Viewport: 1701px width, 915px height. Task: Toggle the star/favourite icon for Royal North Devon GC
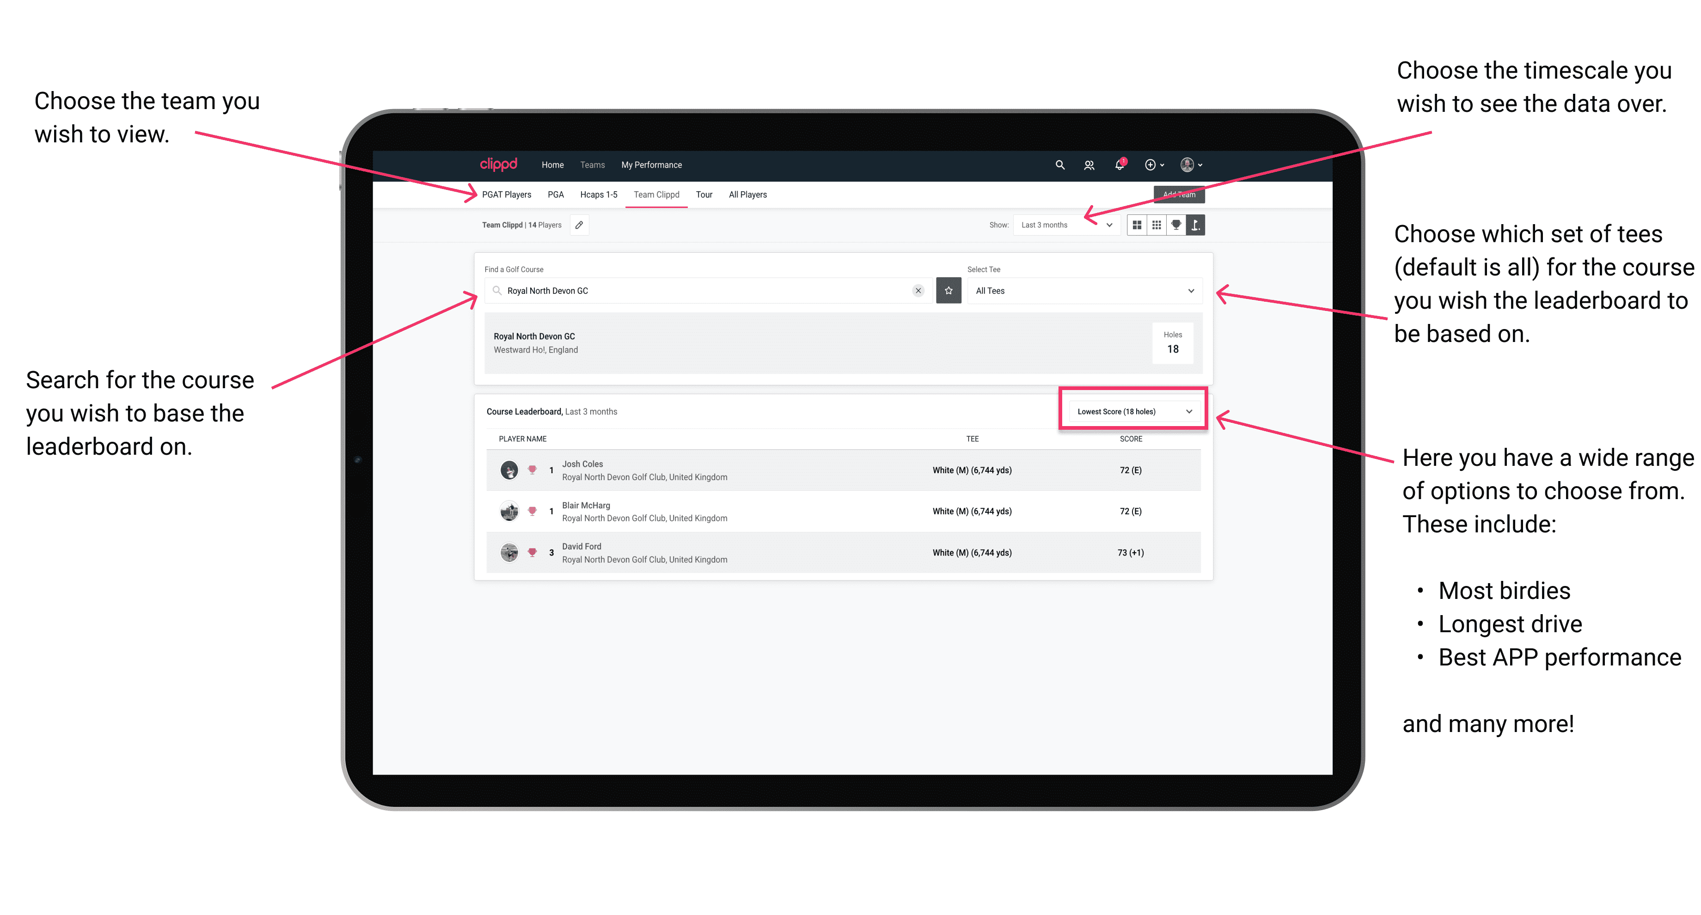948,290
